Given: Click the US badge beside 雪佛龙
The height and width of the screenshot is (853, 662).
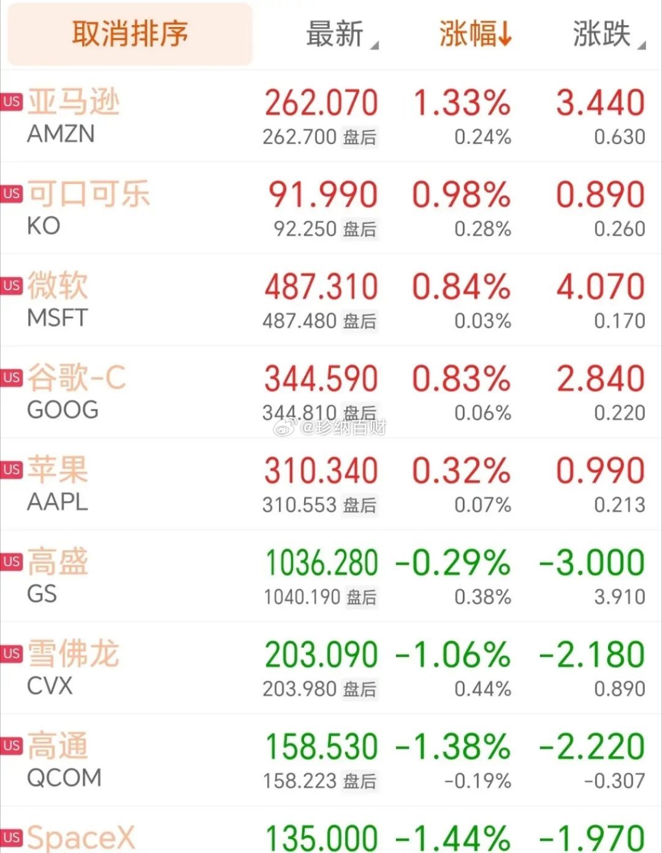Looking at the screenshot, I should pyautogui.click(x=12, y=654).
